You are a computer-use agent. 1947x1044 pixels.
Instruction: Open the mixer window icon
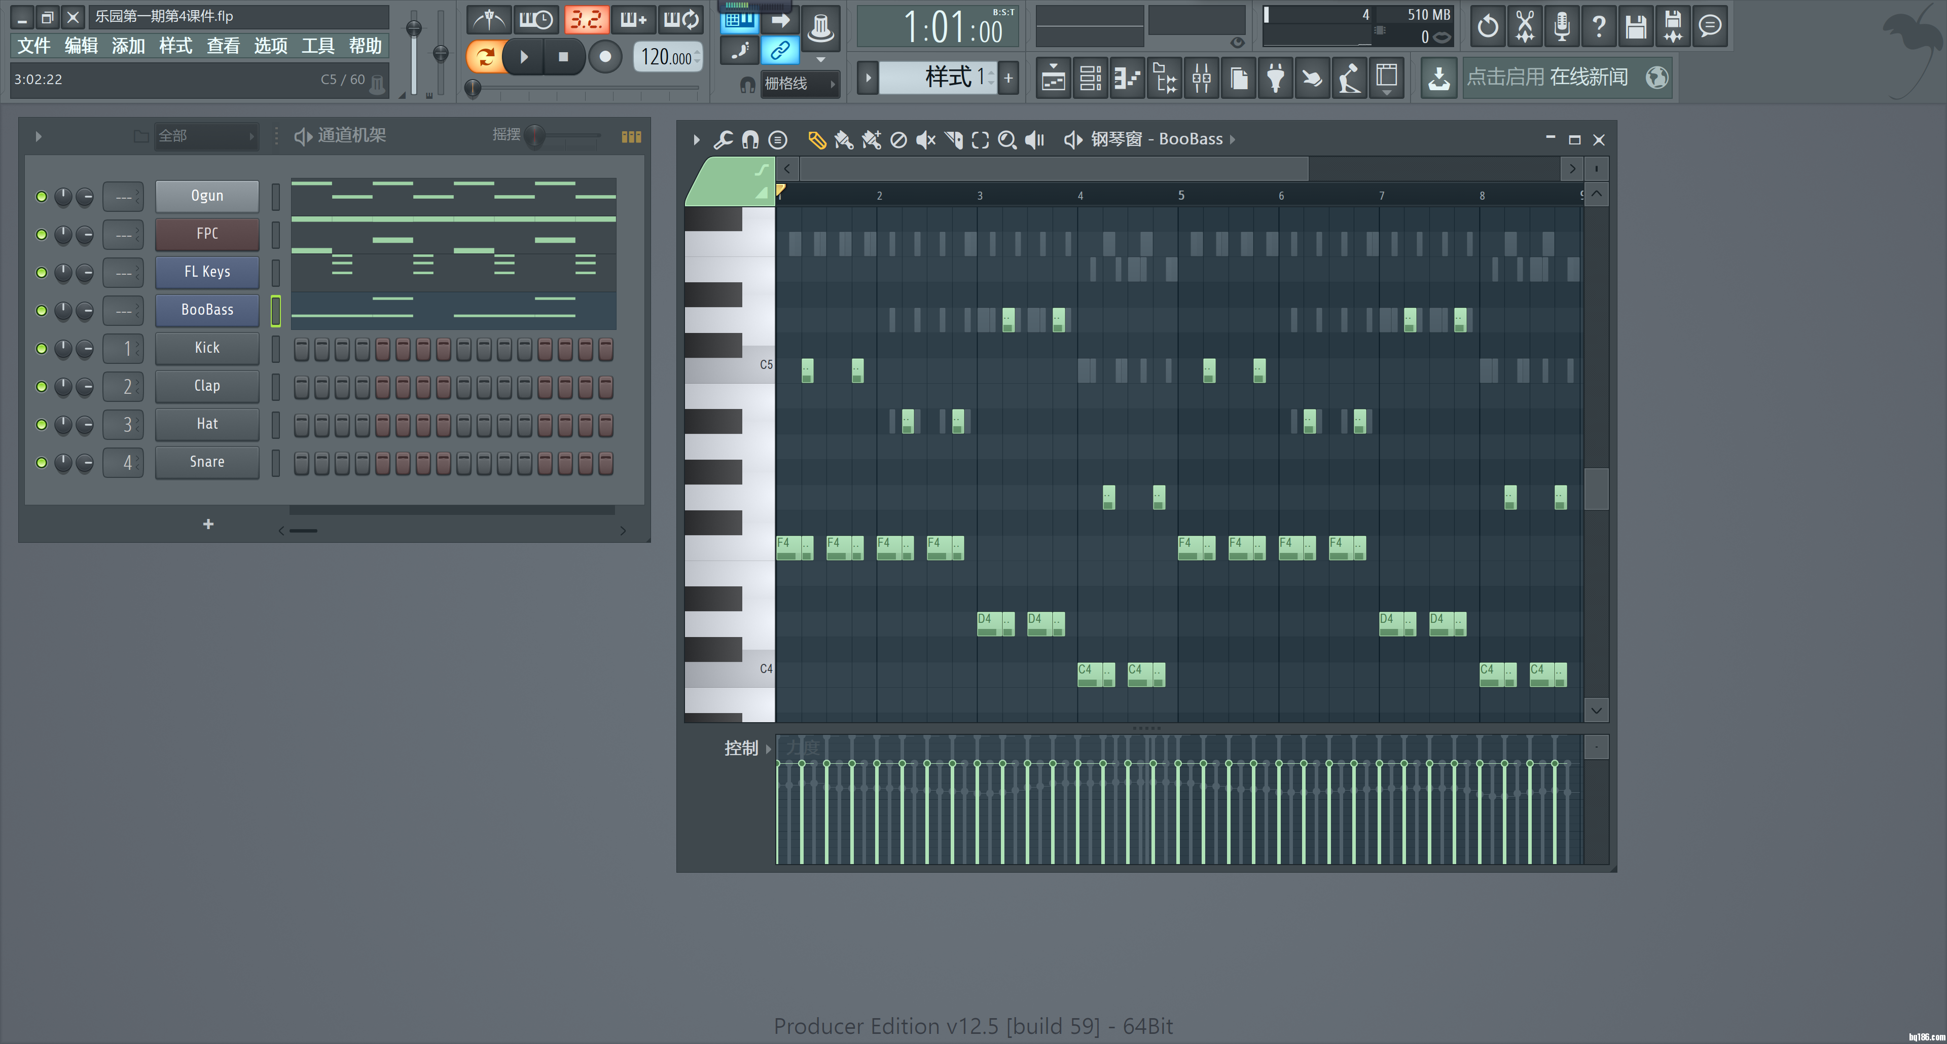click(x=1201, y=78)
